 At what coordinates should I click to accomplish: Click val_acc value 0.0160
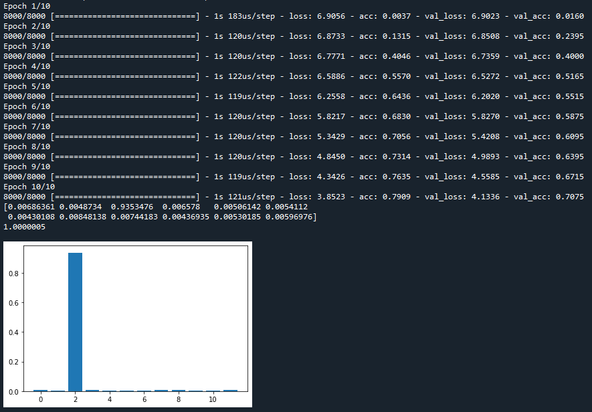(x=570, y=16)
